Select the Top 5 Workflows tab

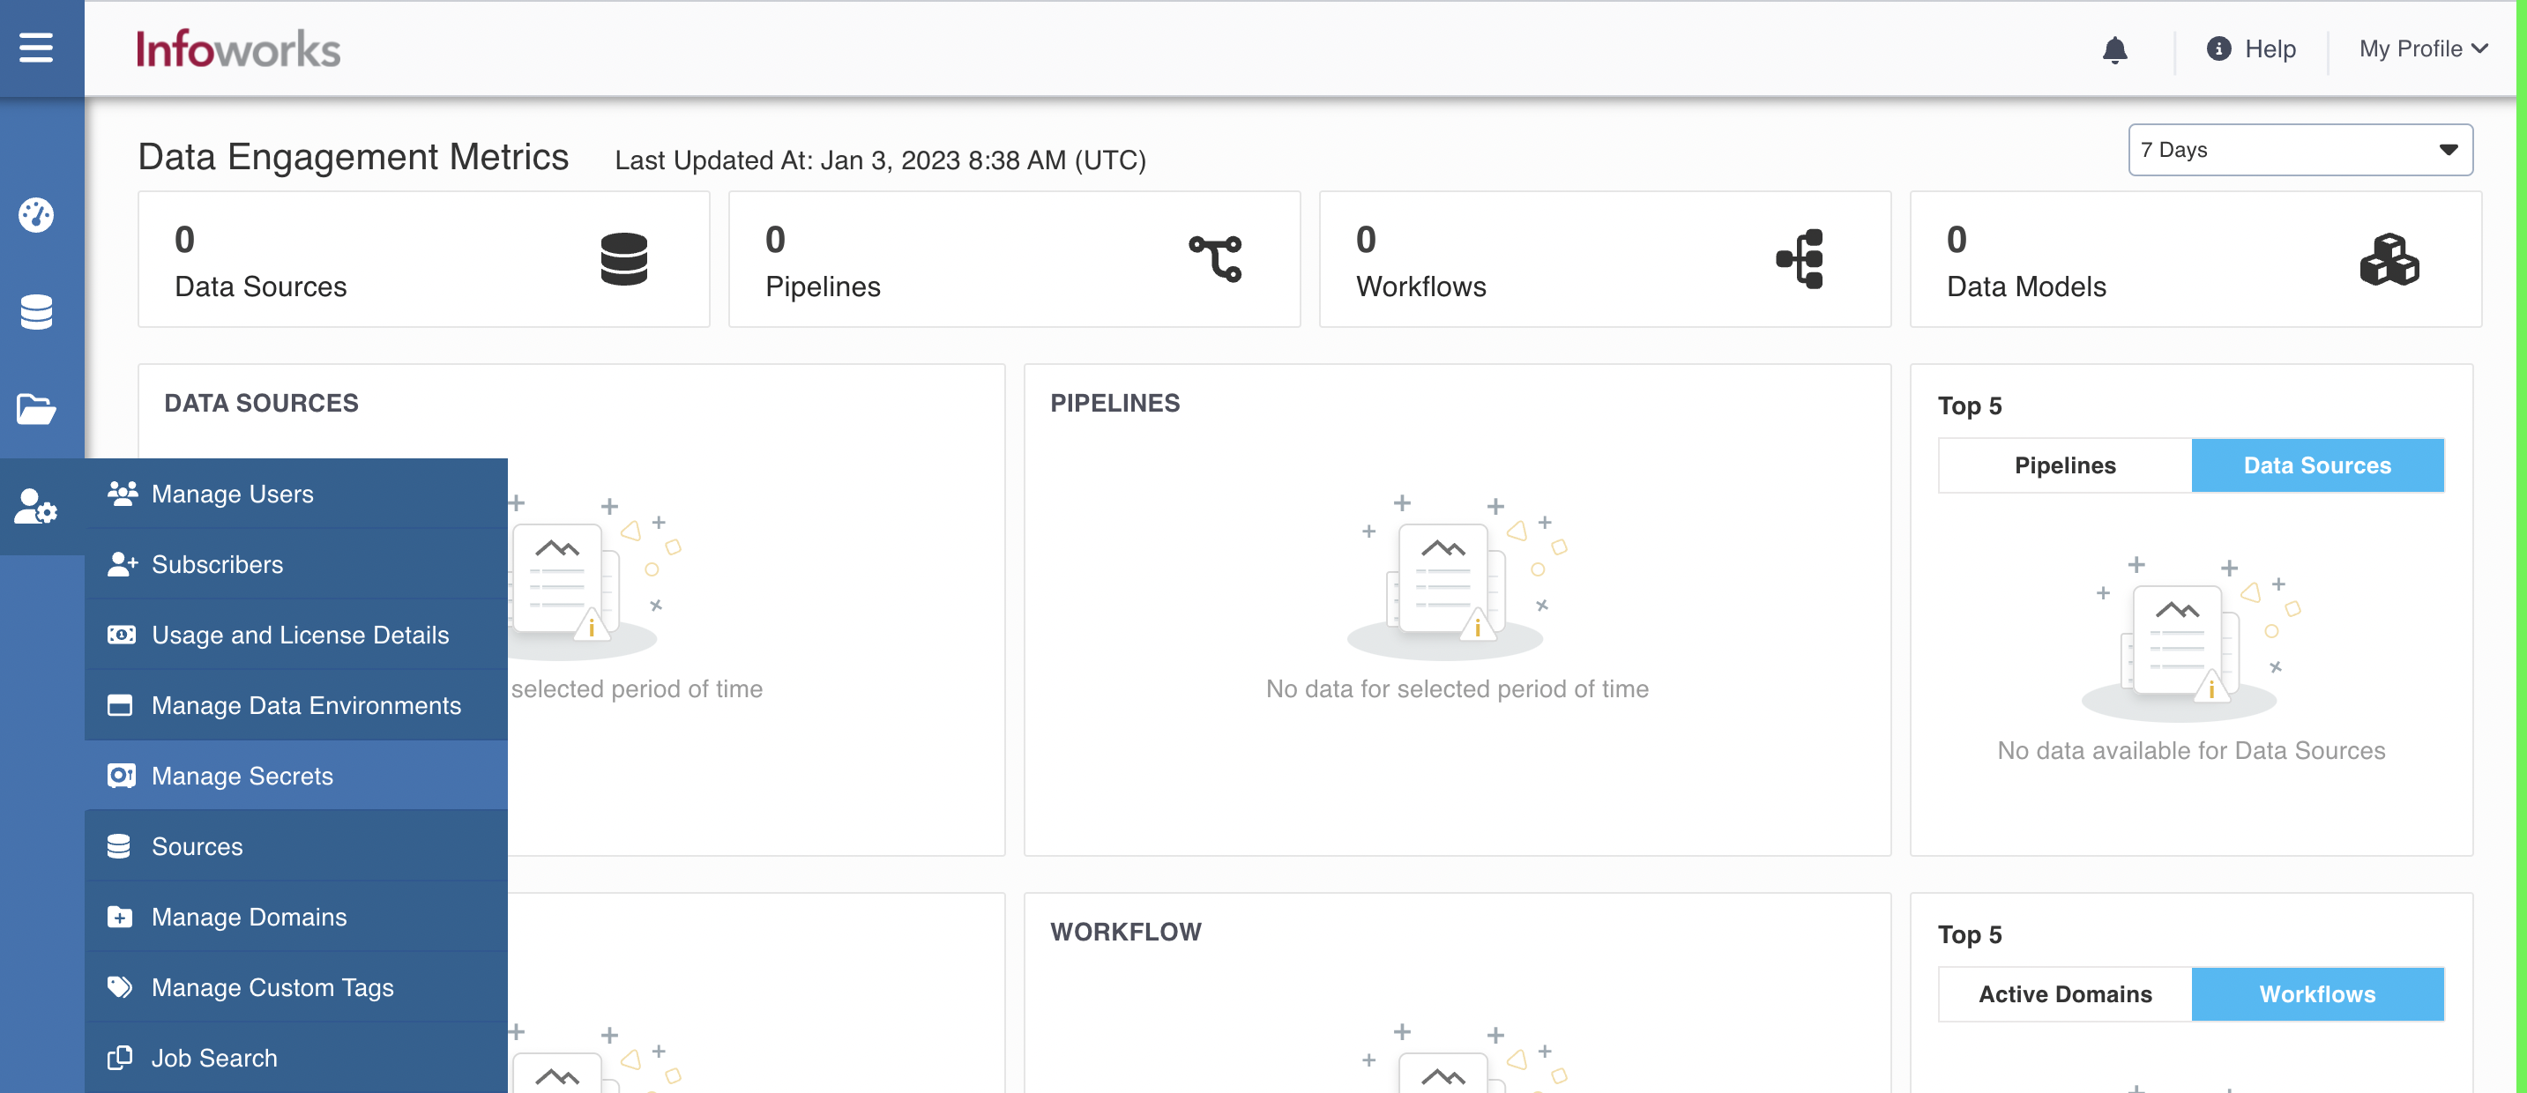click(x=2317, y=994)
